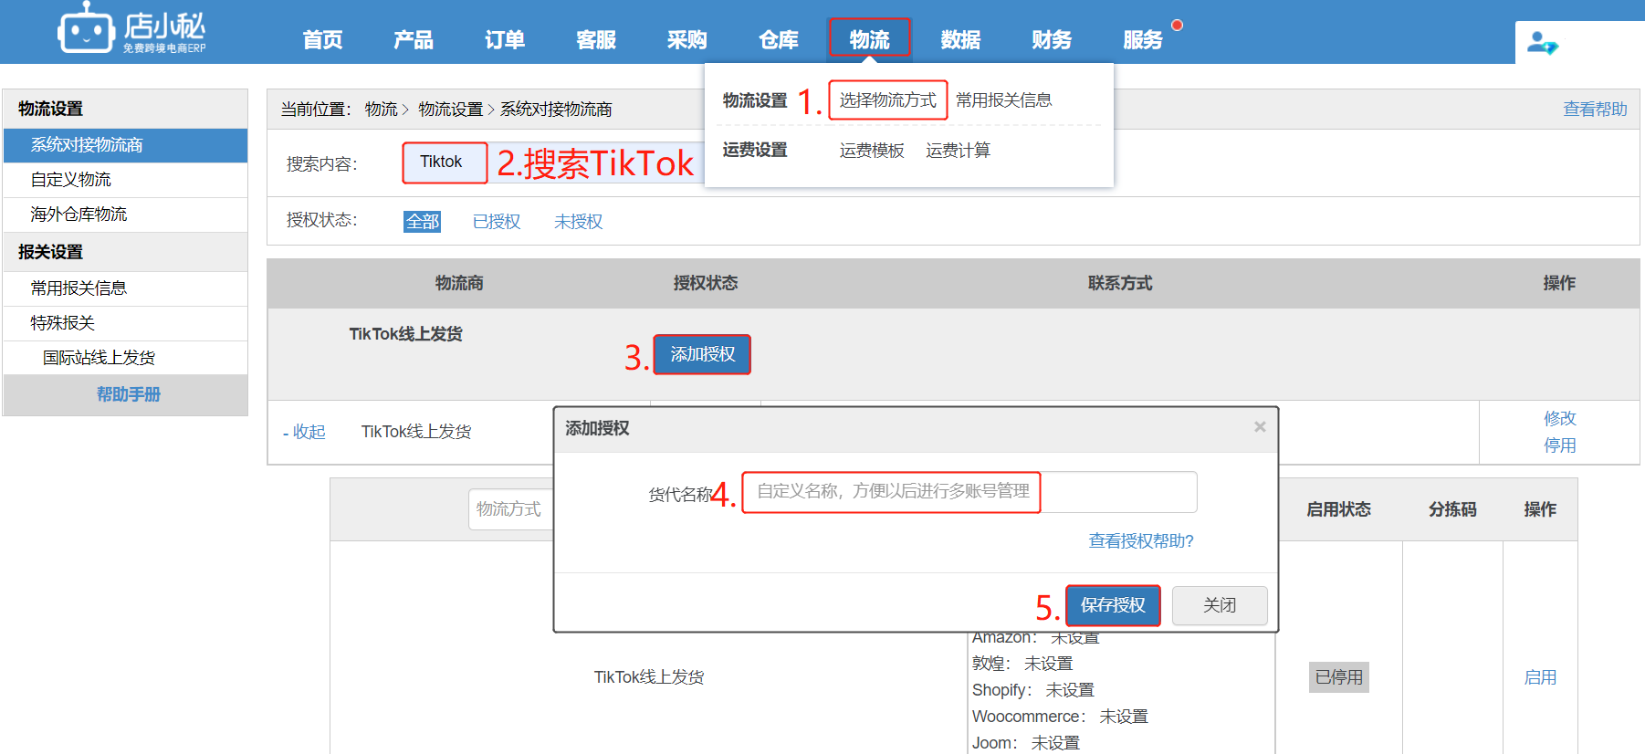
Task: Click the red notification dot on 服务
Action: 1177,26
